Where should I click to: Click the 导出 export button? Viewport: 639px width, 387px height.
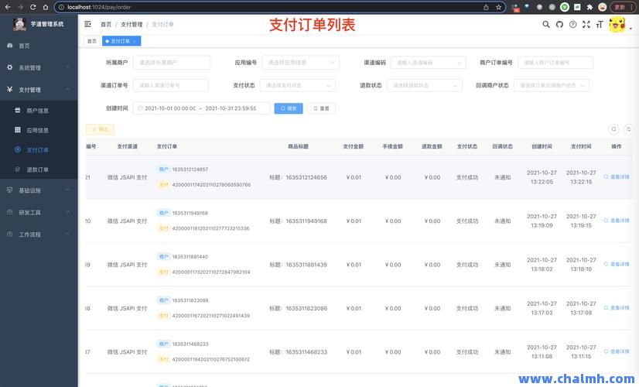point(100,129)
